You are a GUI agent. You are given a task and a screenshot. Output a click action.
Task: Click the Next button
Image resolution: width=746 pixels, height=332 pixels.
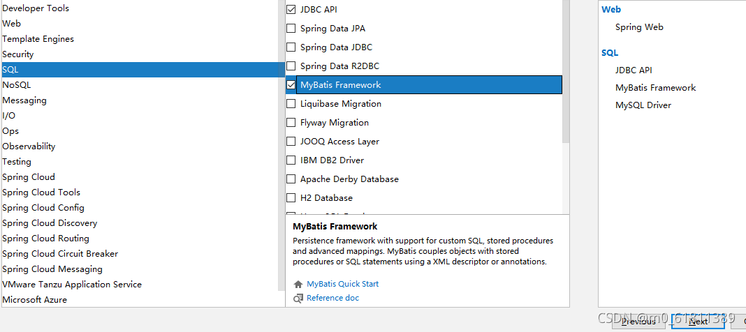pyautogui.click(x=698, y=322)
